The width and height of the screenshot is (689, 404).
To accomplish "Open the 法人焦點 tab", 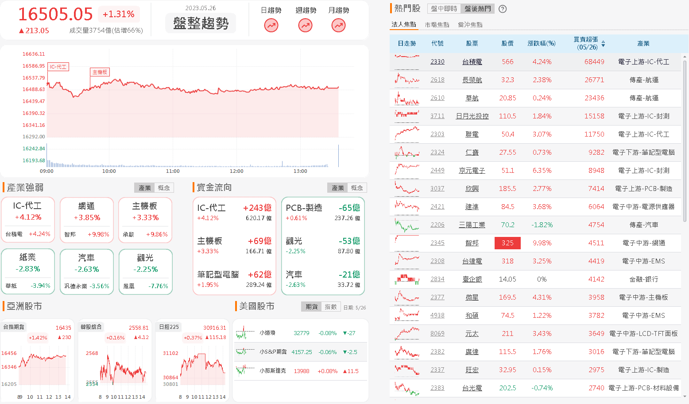I will (x=404, y=25).
